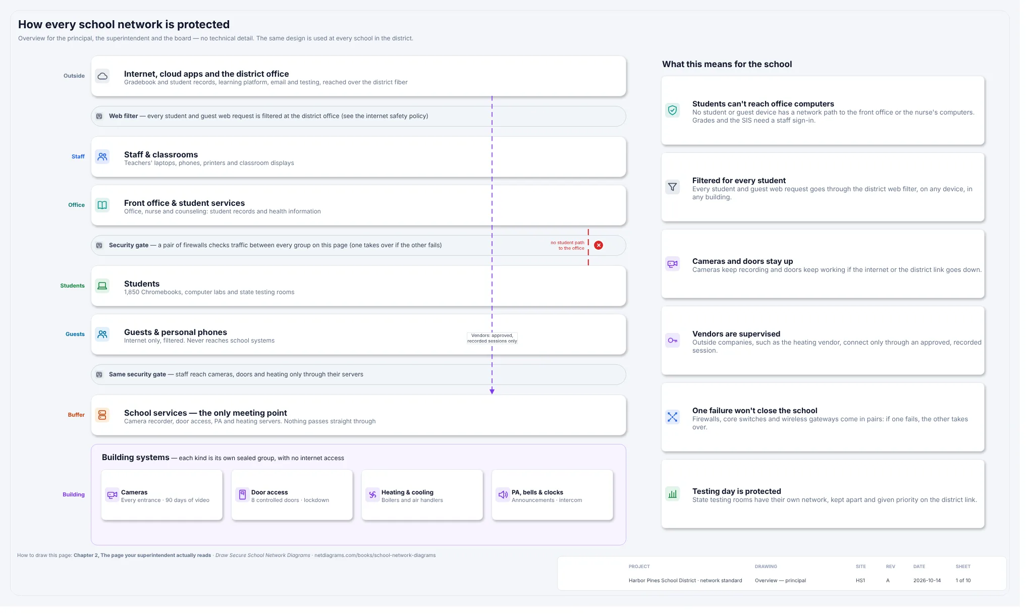Viewport: 1030px width, 616px height.
Task: Click the speaker icon for PA, bells & clocks
Action: tap(503, 495)
